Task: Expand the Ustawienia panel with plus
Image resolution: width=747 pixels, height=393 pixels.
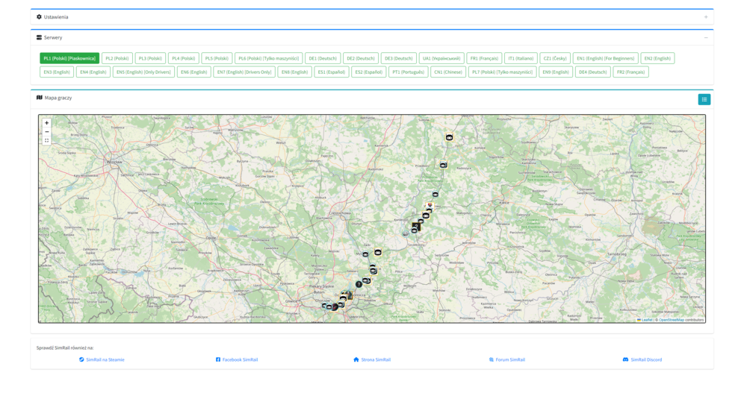Action: click(705, 17)
